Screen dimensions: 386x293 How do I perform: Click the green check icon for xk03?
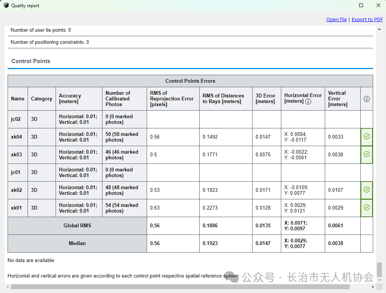click(x=367, y=154)
